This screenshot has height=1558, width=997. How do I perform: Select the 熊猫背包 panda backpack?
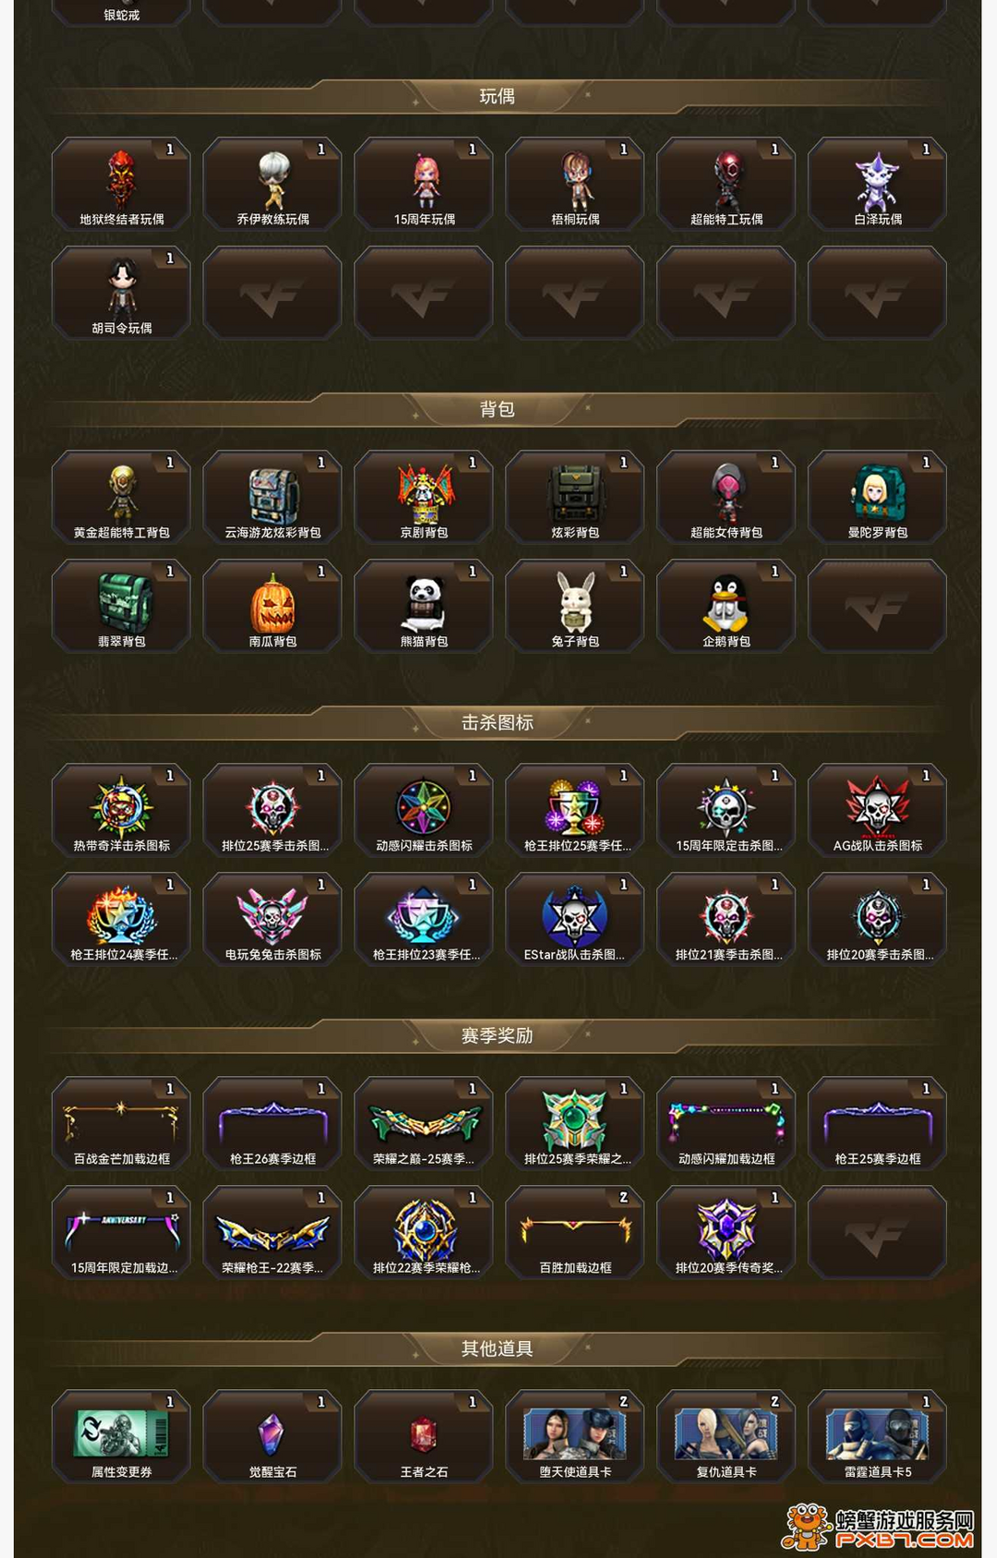(424, 606)
